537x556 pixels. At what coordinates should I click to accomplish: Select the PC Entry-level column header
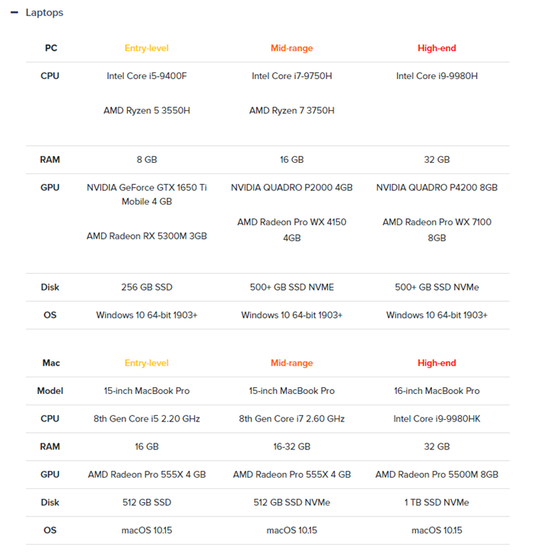[x=147, y=48]
